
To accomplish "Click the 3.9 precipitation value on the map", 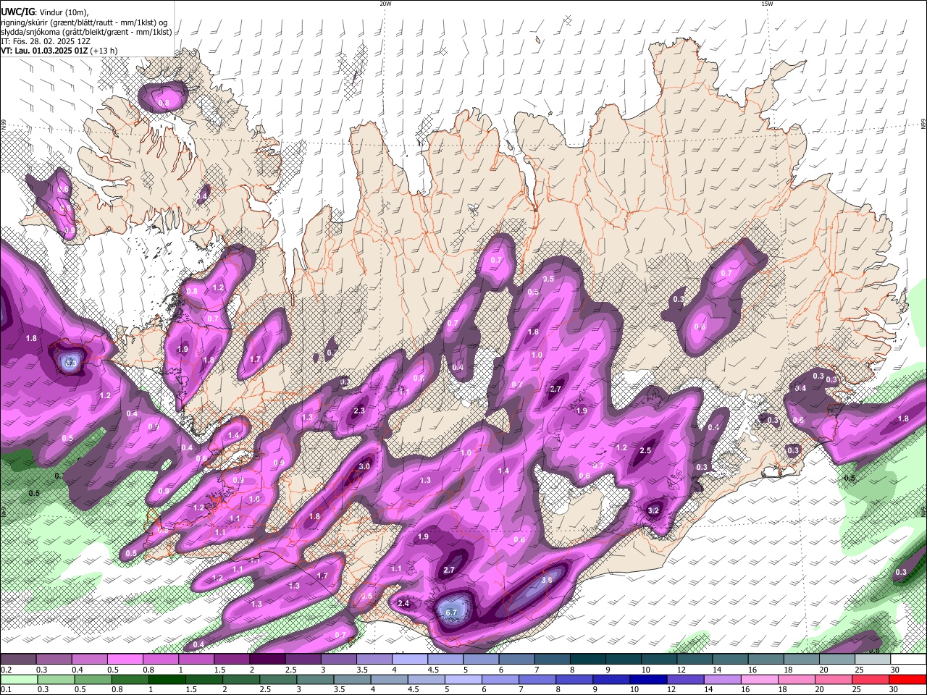I will (x=548, y=580).
